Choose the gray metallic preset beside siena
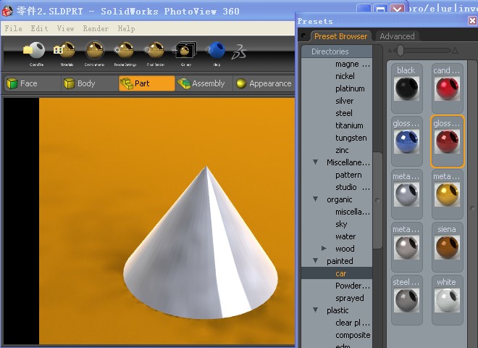The width and height of the screenshot is (478, 348). (x=406, y=247)
